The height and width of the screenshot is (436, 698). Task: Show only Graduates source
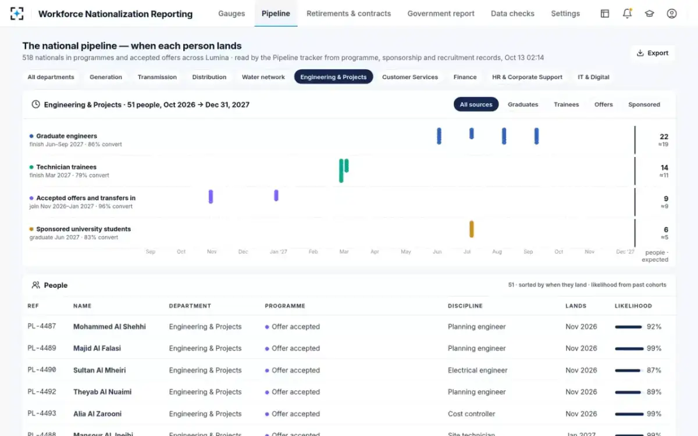click(523, 105)
